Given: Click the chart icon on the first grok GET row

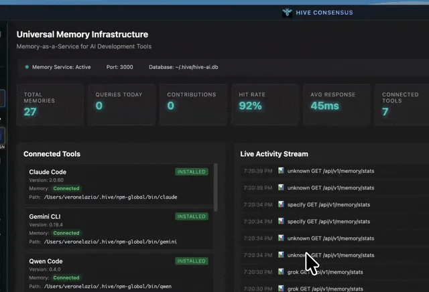Looking at the screenshot, I should pos(281,271).
